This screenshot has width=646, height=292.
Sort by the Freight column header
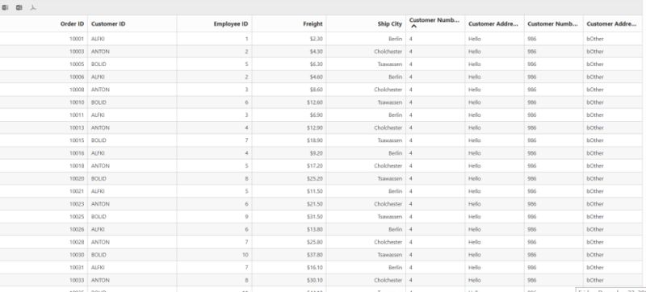pyautogui.click(x=313, y=24)
